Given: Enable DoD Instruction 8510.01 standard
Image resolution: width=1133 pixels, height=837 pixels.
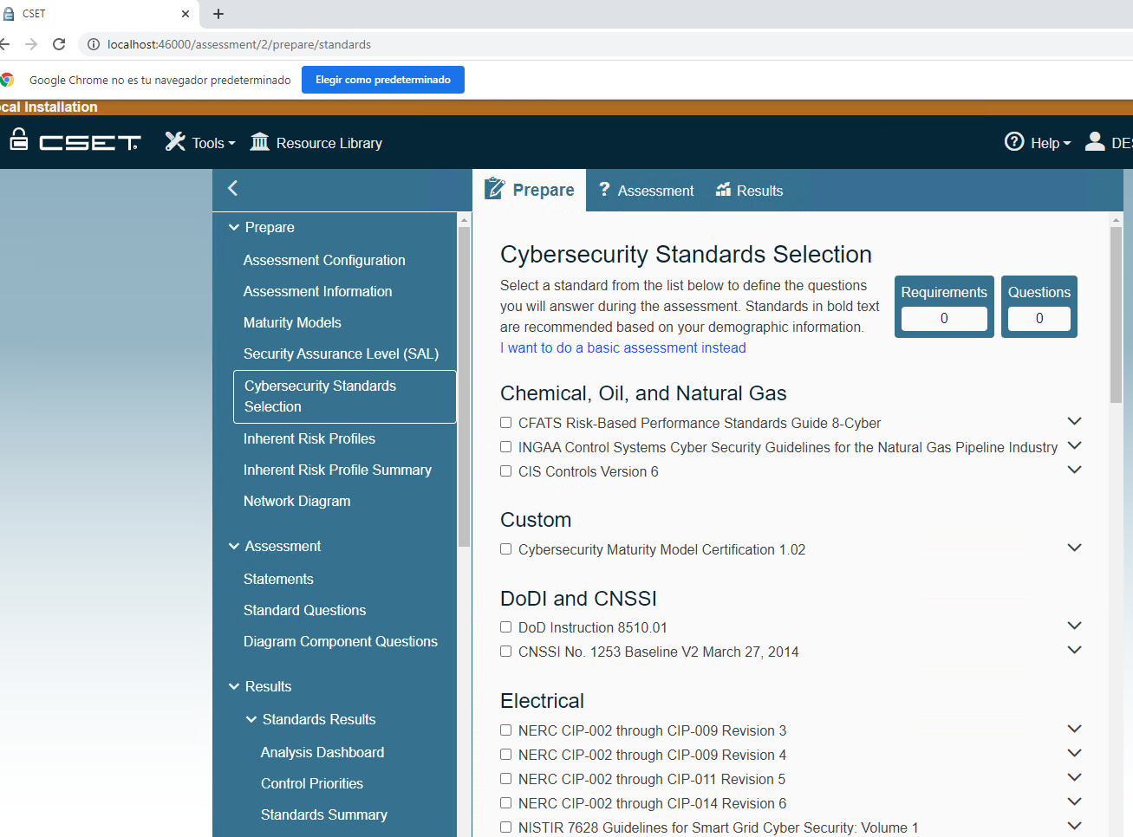Looking at the screenshot, I should (505, 627).
